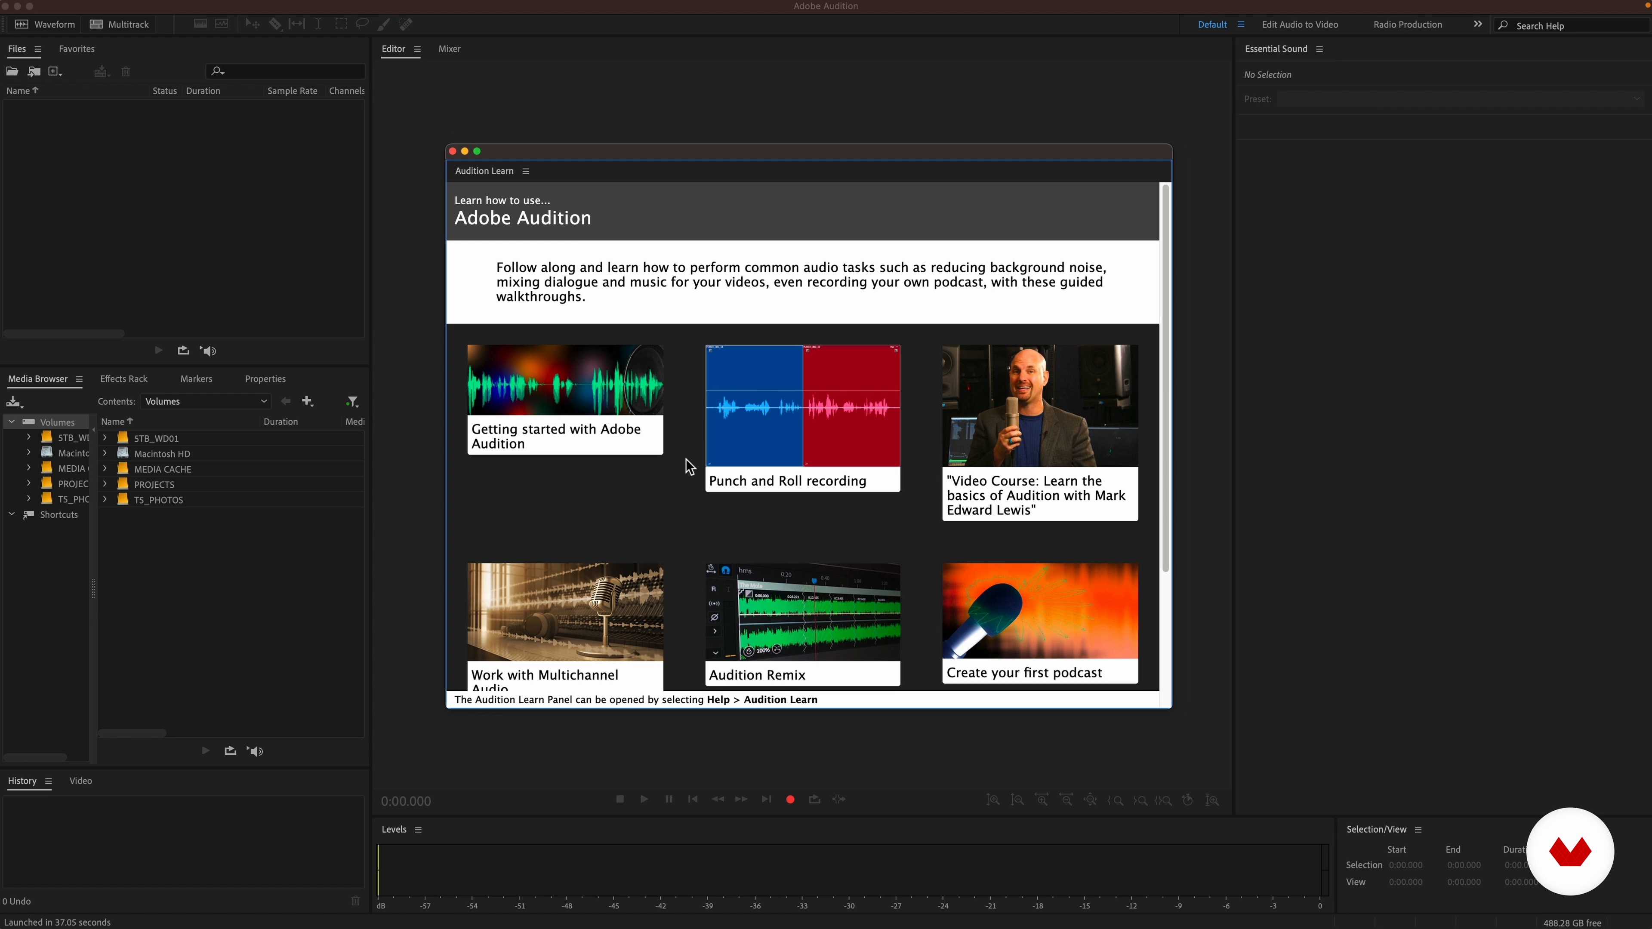Switch to Markers tab
Screen dimensions: 1652x929
pos(196,379)
